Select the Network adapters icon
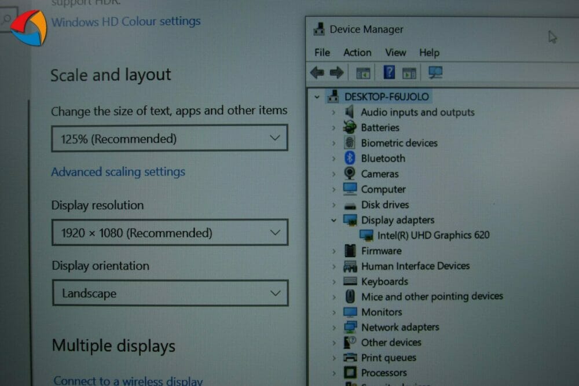The width and height of the screenshot is (579, 386). tap(350, 327)
